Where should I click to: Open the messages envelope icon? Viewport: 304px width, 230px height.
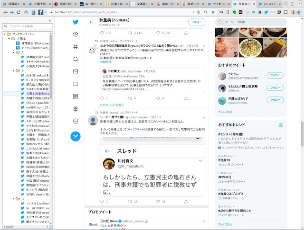coord(76,71)
